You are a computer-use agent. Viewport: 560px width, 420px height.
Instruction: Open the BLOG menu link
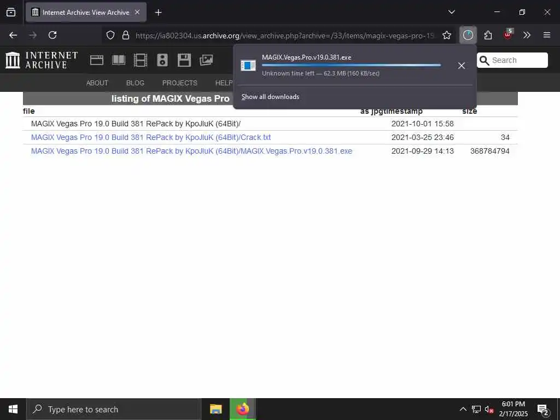tap(135, 83)
